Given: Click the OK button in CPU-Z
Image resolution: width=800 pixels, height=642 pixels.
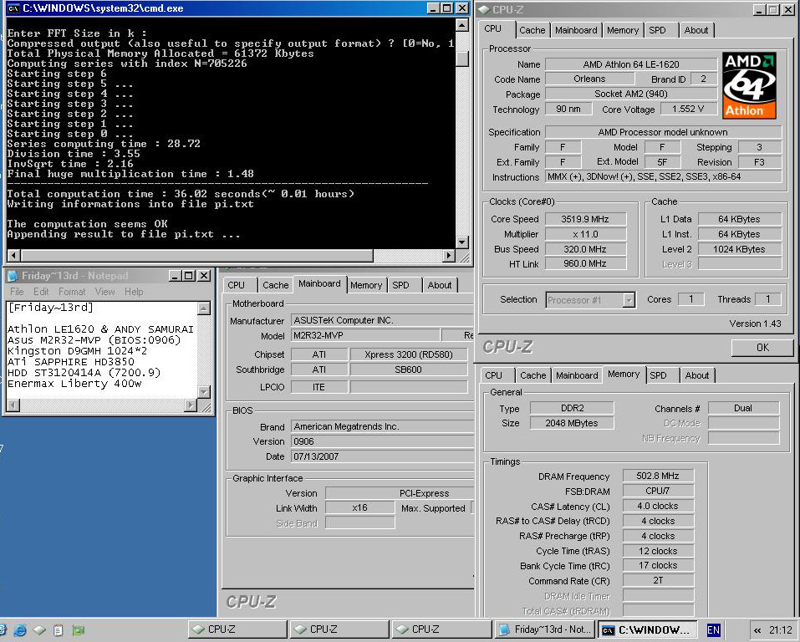Looking at the screenshot, I should click(762, 348).
